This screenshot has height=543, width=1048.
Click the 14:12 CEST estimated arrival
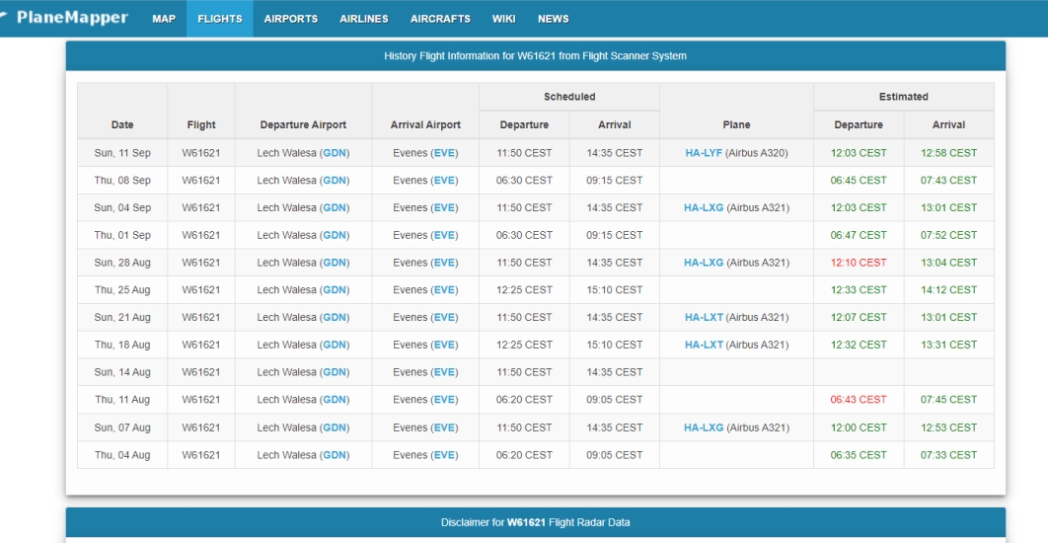tap(949, 290)
